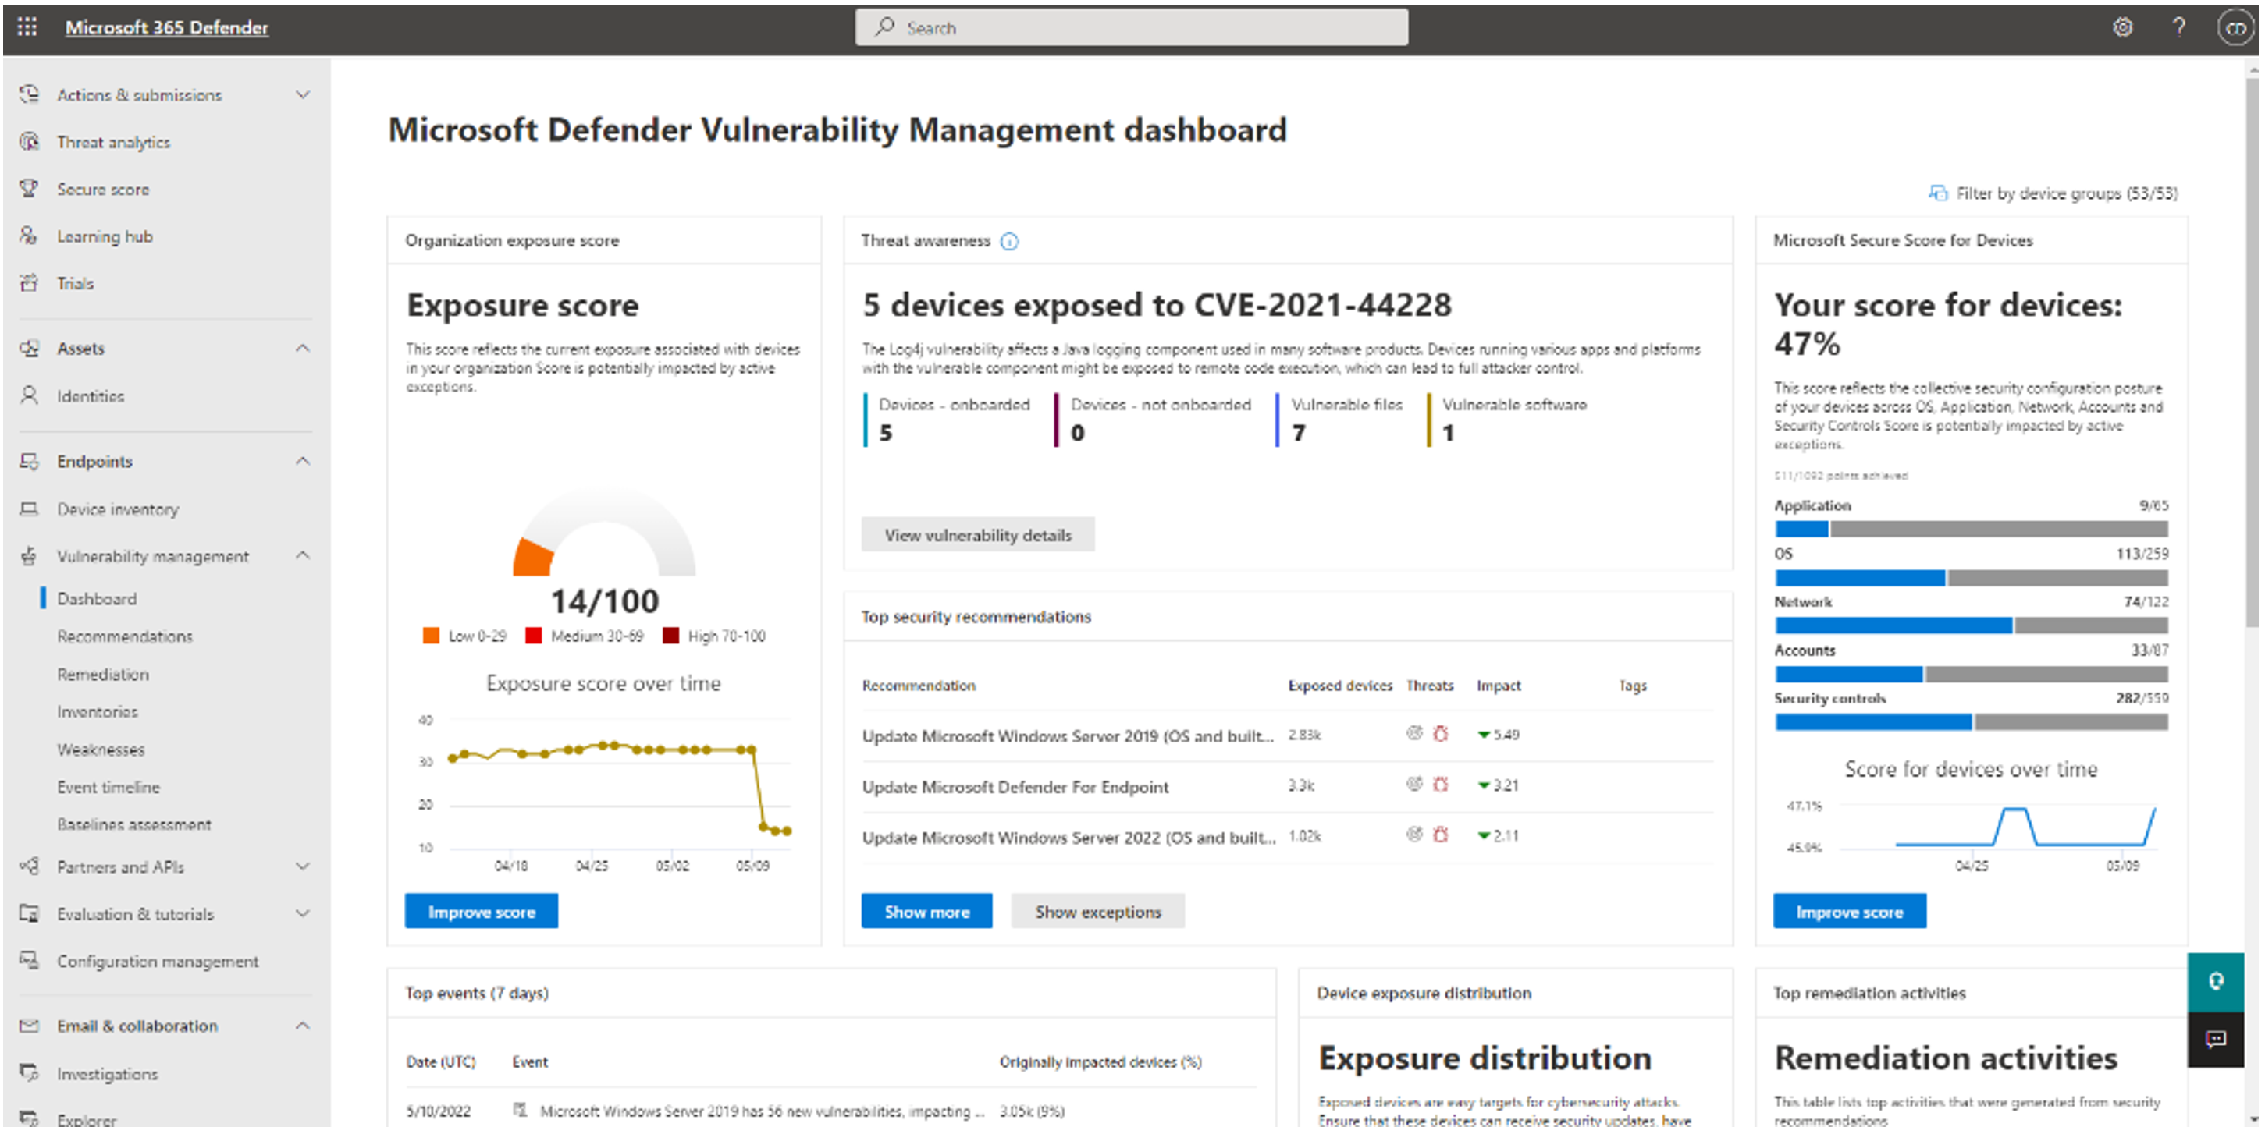This screenshot has height=1134, width=2265.
Task: Click filter by device groups icon
Action: pyautogui.click(x=1937, y=193)
